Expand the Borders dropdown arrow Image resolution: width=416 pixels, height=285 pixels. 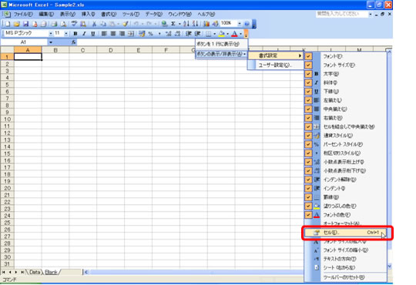click(x=214, y=34)
